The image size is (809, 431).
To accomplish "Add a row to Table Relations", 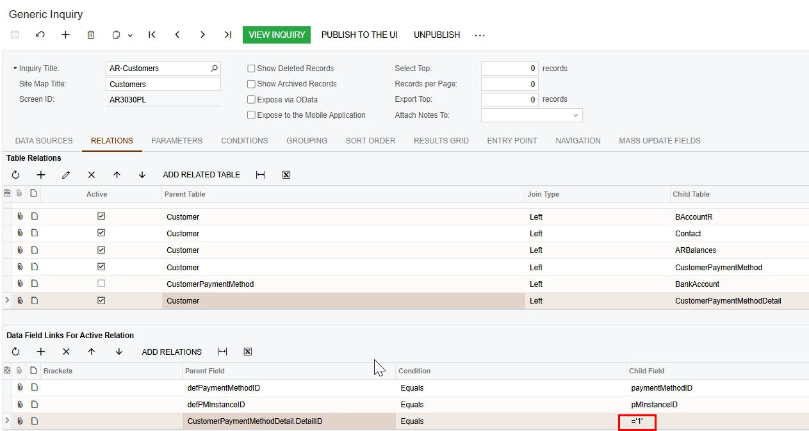I will click(x=41, y=175).
